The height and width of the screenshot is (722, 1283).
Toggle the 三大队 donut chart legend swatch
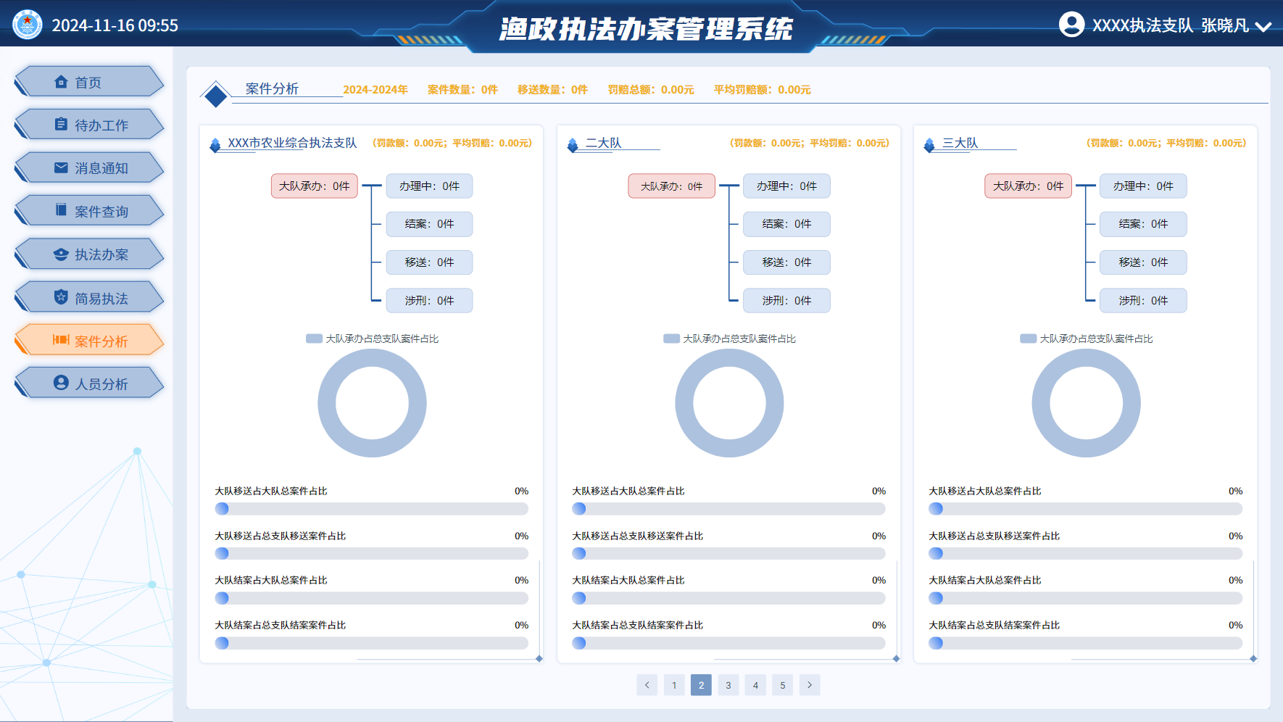(x=1028, y=339)
